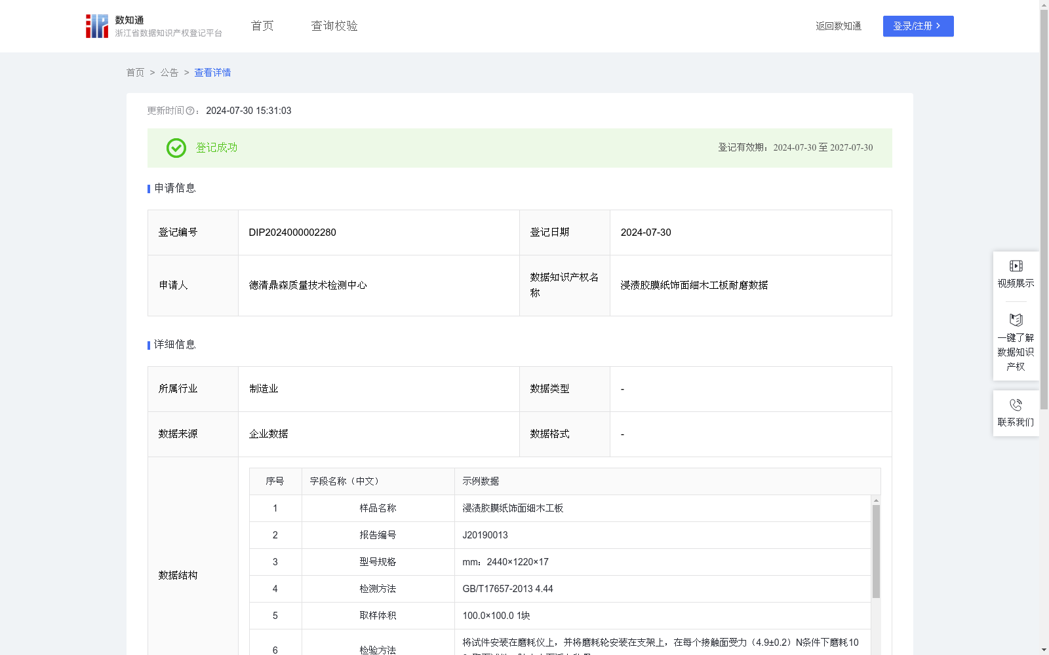Click the update time 2024-07-30 15:31:03

tap(248, 111)
